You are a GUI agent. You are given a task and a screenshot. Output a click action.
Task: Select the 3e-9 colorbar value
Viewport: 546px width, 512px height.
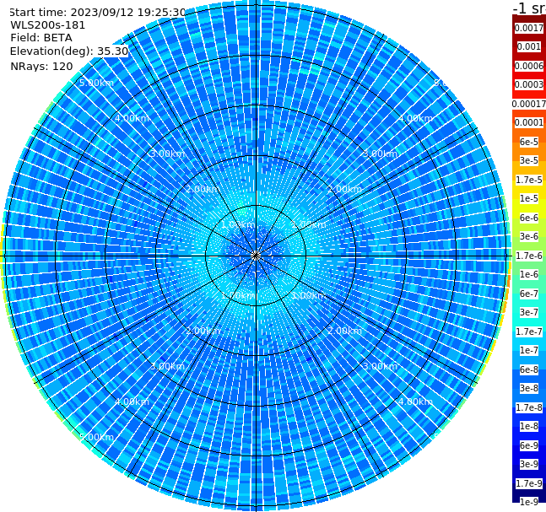(x=529, y=464)
